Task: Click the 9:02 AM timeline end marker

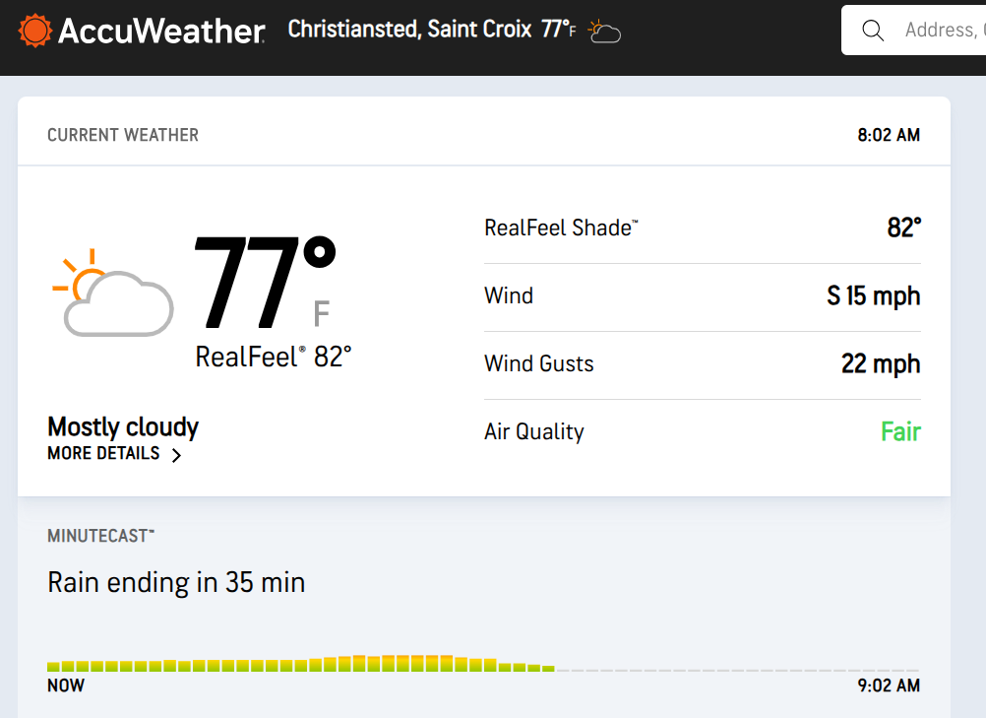Action: pyautogui.click(x=889, y=685)
